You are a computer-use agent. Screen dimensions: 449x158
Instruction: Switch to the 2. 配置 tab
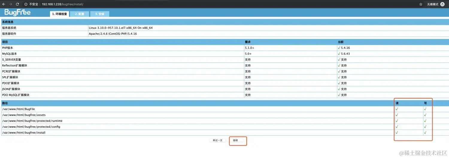80,14
